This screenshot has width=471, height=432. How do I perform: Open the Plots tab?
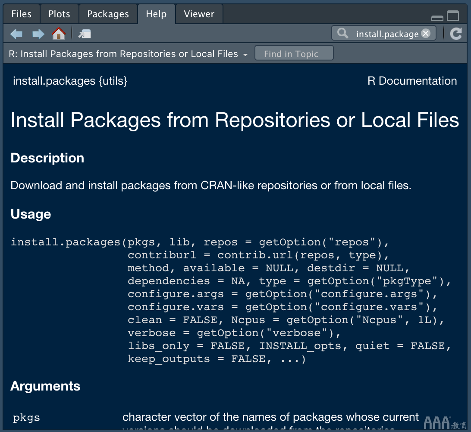pyautogui.click(x=59, y=14)
